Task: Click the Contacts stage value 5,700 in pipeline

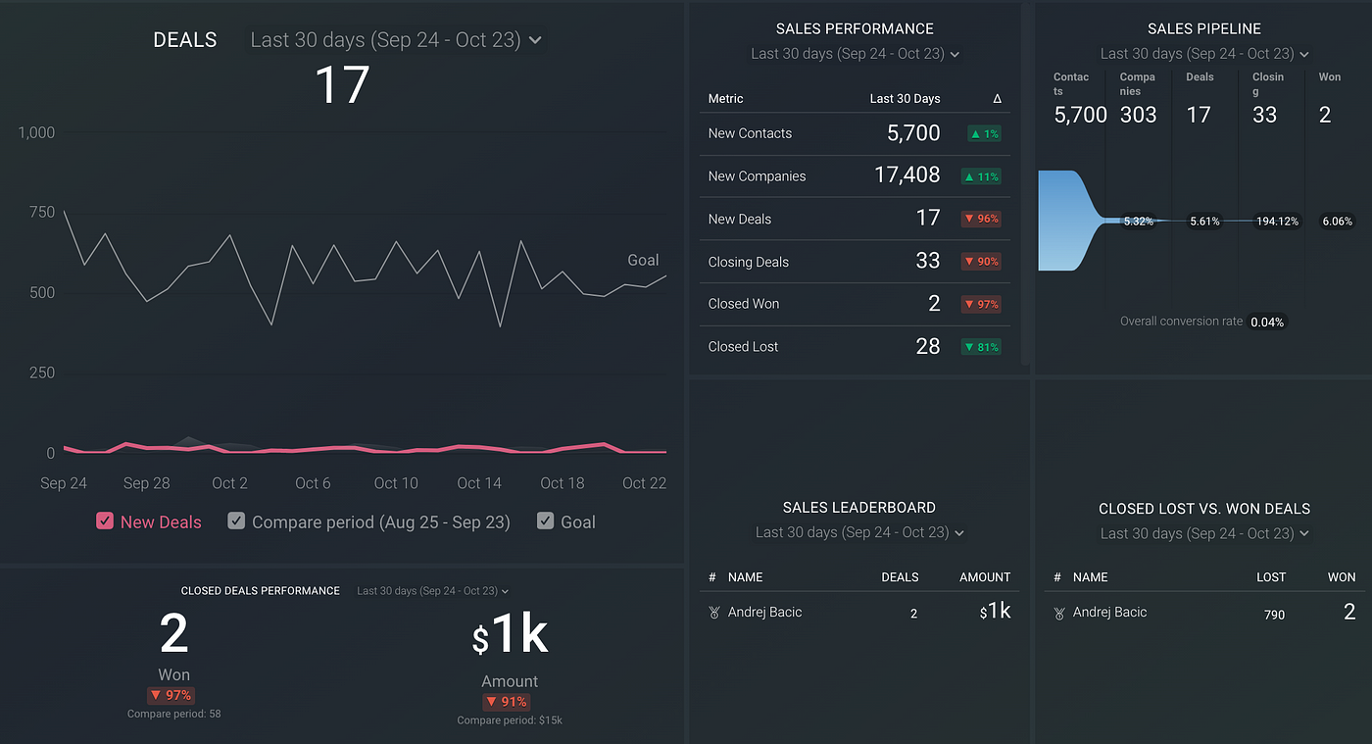Action: (1080, 115)
